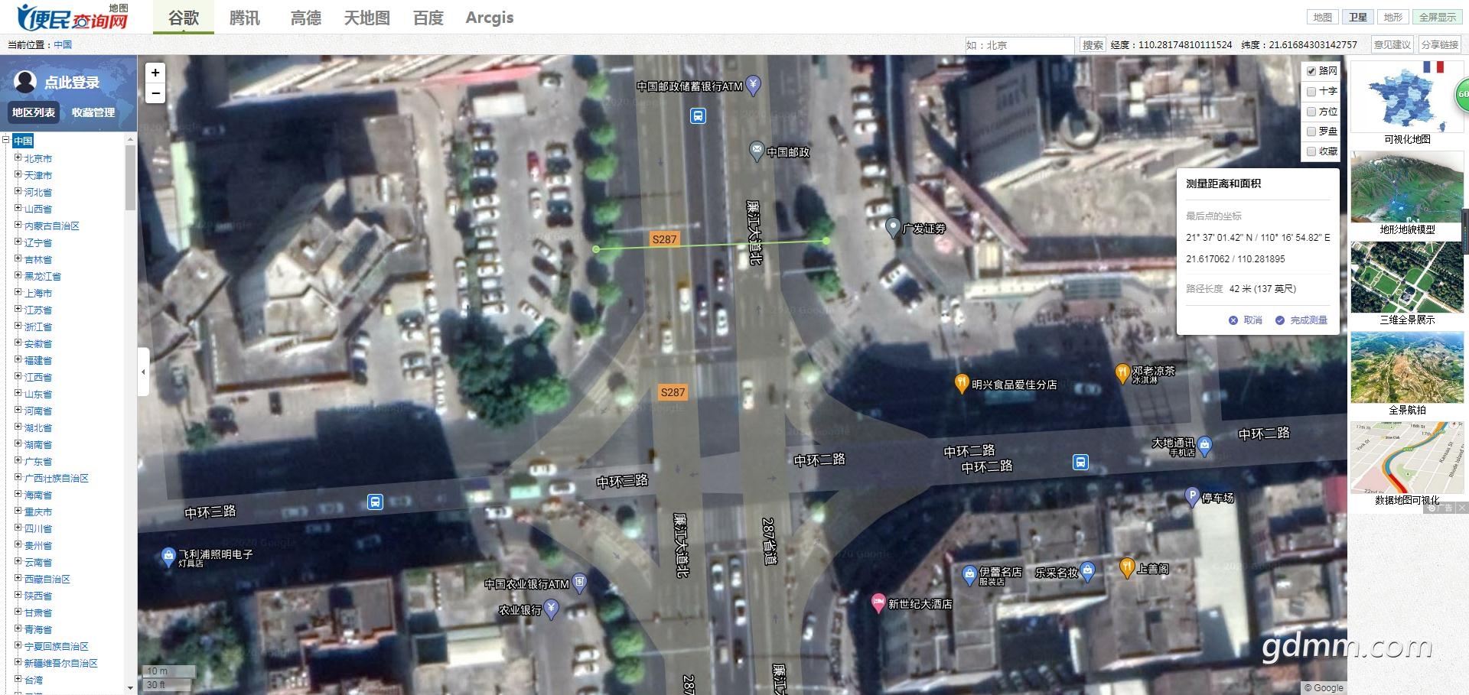
Task: Switch to the 腾讯 map tab
Action: pyautogui.click(x=245, y=18)
